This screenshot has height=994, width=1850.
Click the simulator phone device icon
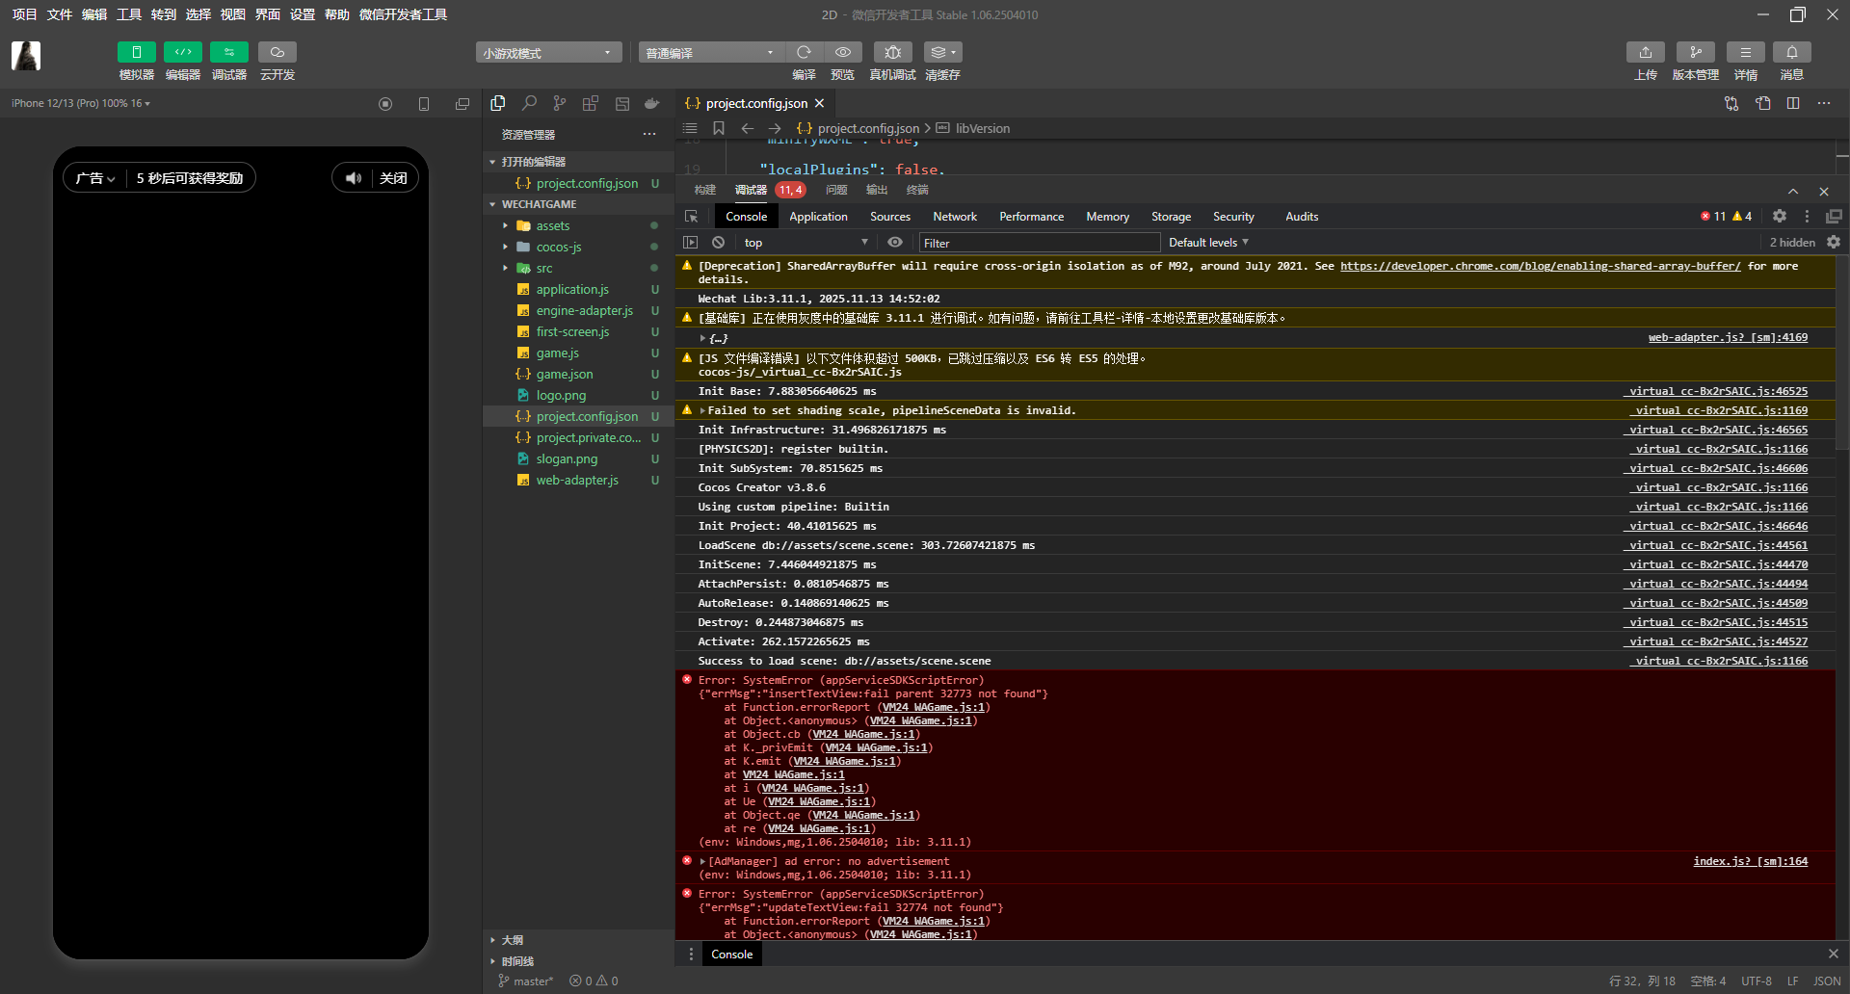(x=424, y=104)
